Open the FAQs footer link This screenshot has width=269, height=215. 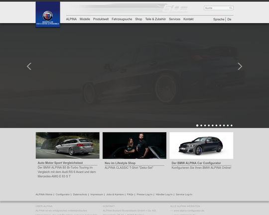point(130,195)
